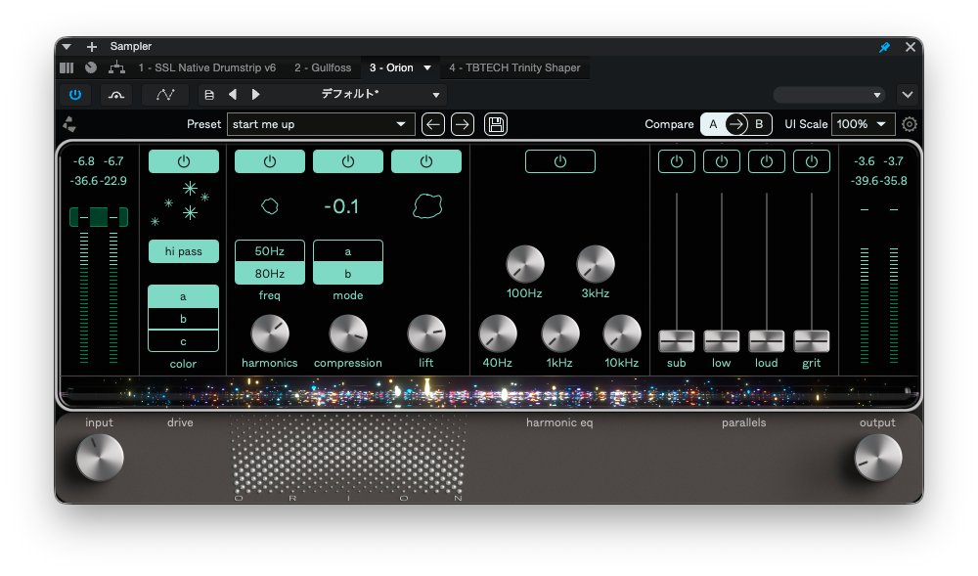The height and width of the screenshot is (576, 978).
Task: Click the harmonics knob
Action: [270, 333]
